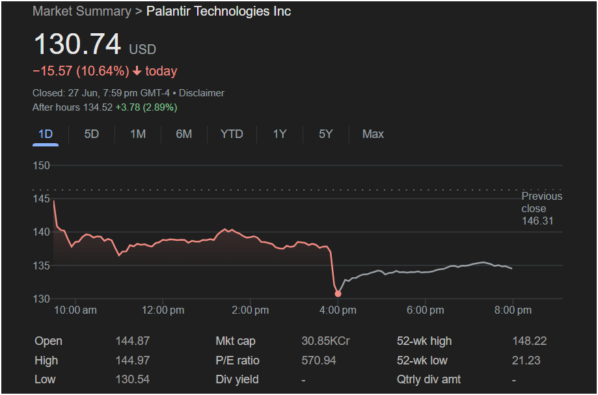Click the −15.57 (10.64%) change value
The height and width of the screenshot is (395, 598).
pos(81,72)
